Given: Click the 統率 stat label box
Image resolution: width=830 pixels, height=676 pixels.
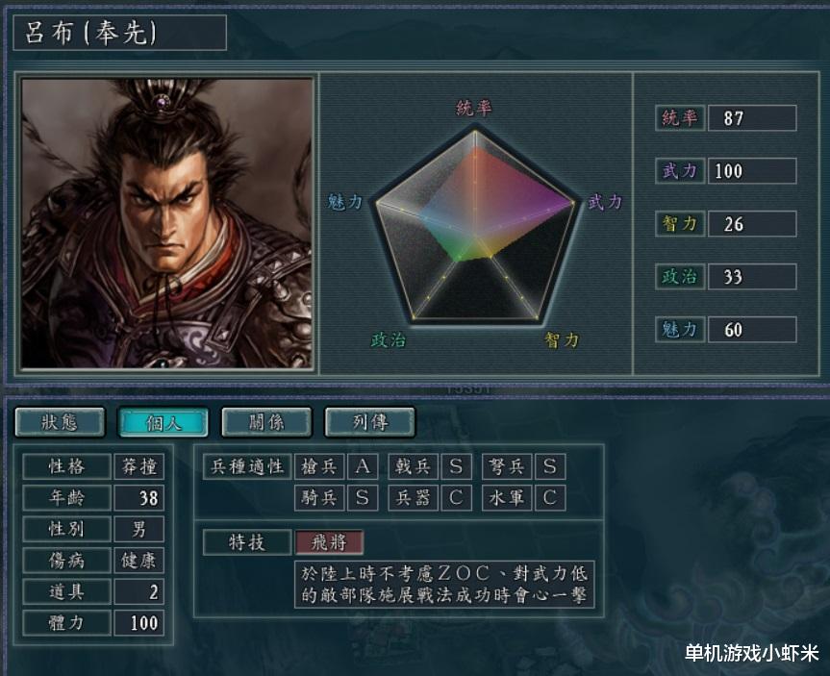Looking at the screenshot, I should [x=680, y=117].
